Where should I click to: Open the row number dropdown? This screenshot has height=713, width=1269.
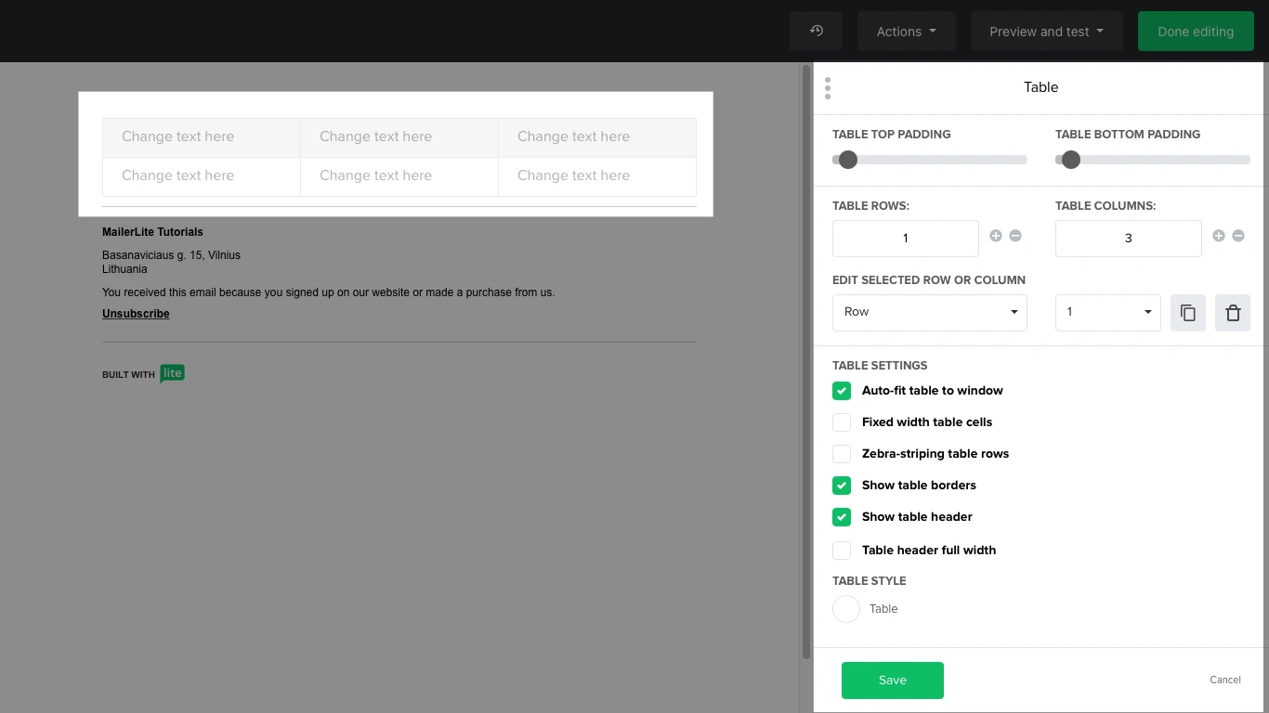[x=1107, y=313]
